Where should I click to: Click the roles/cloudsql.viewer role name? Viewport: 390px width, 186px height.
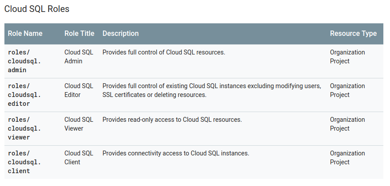24,128
